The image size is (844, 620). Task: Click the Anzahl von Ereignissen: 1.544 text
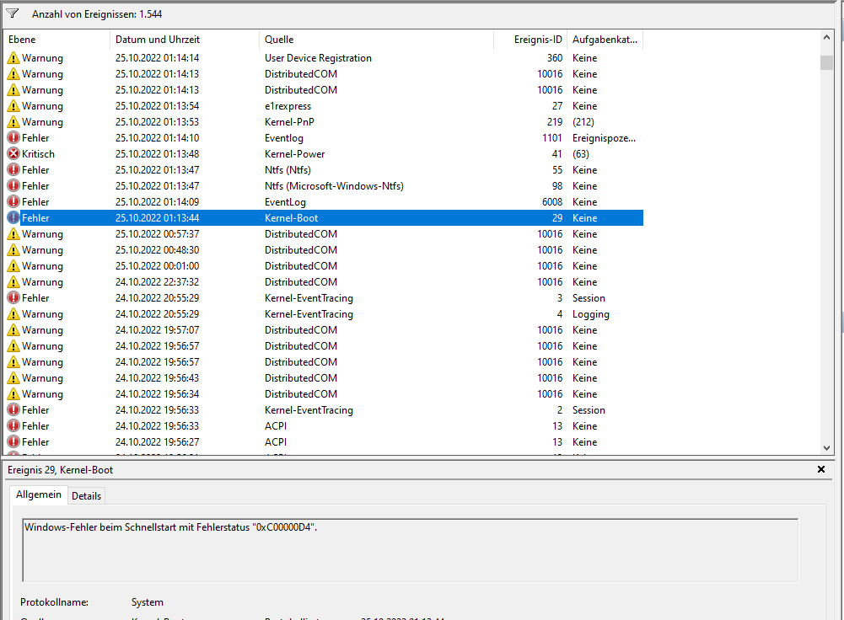click(x=97, y=14)
